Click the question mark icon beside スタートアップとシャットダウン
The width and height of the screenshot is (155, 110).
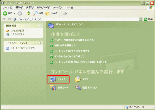coord(8,48)
